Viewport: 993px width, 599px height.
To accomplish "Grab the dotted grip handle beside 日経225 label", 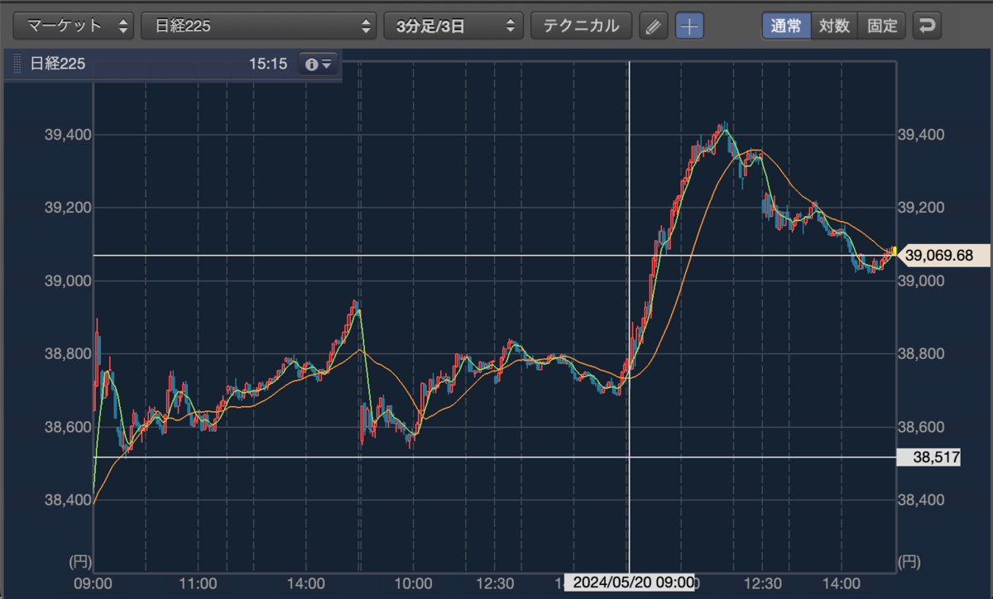I will tap(17, 64).
